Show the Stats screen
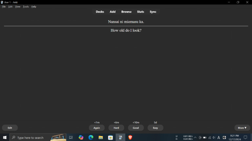Image resolution: width=252 pixels, height=141 pixels. pos(140,12)
